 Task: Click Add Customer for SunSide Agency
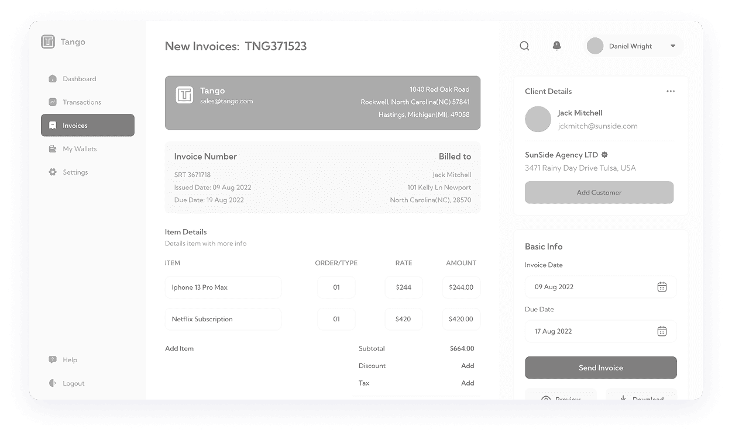tap(599, 192)
